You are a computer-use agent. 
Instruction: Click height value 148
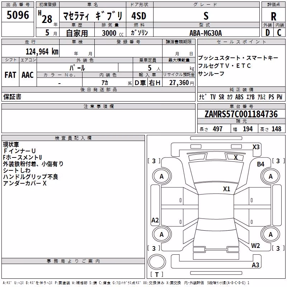coord(276,129)
